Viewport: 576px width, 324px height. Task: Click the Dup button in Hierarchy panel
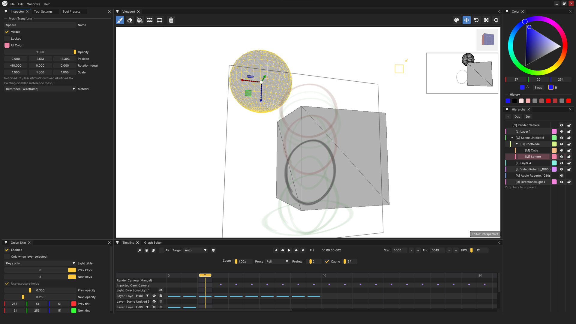pyautogui.click(x=517, y=117)
